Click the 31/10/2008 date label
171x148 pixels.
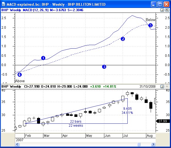147,87
